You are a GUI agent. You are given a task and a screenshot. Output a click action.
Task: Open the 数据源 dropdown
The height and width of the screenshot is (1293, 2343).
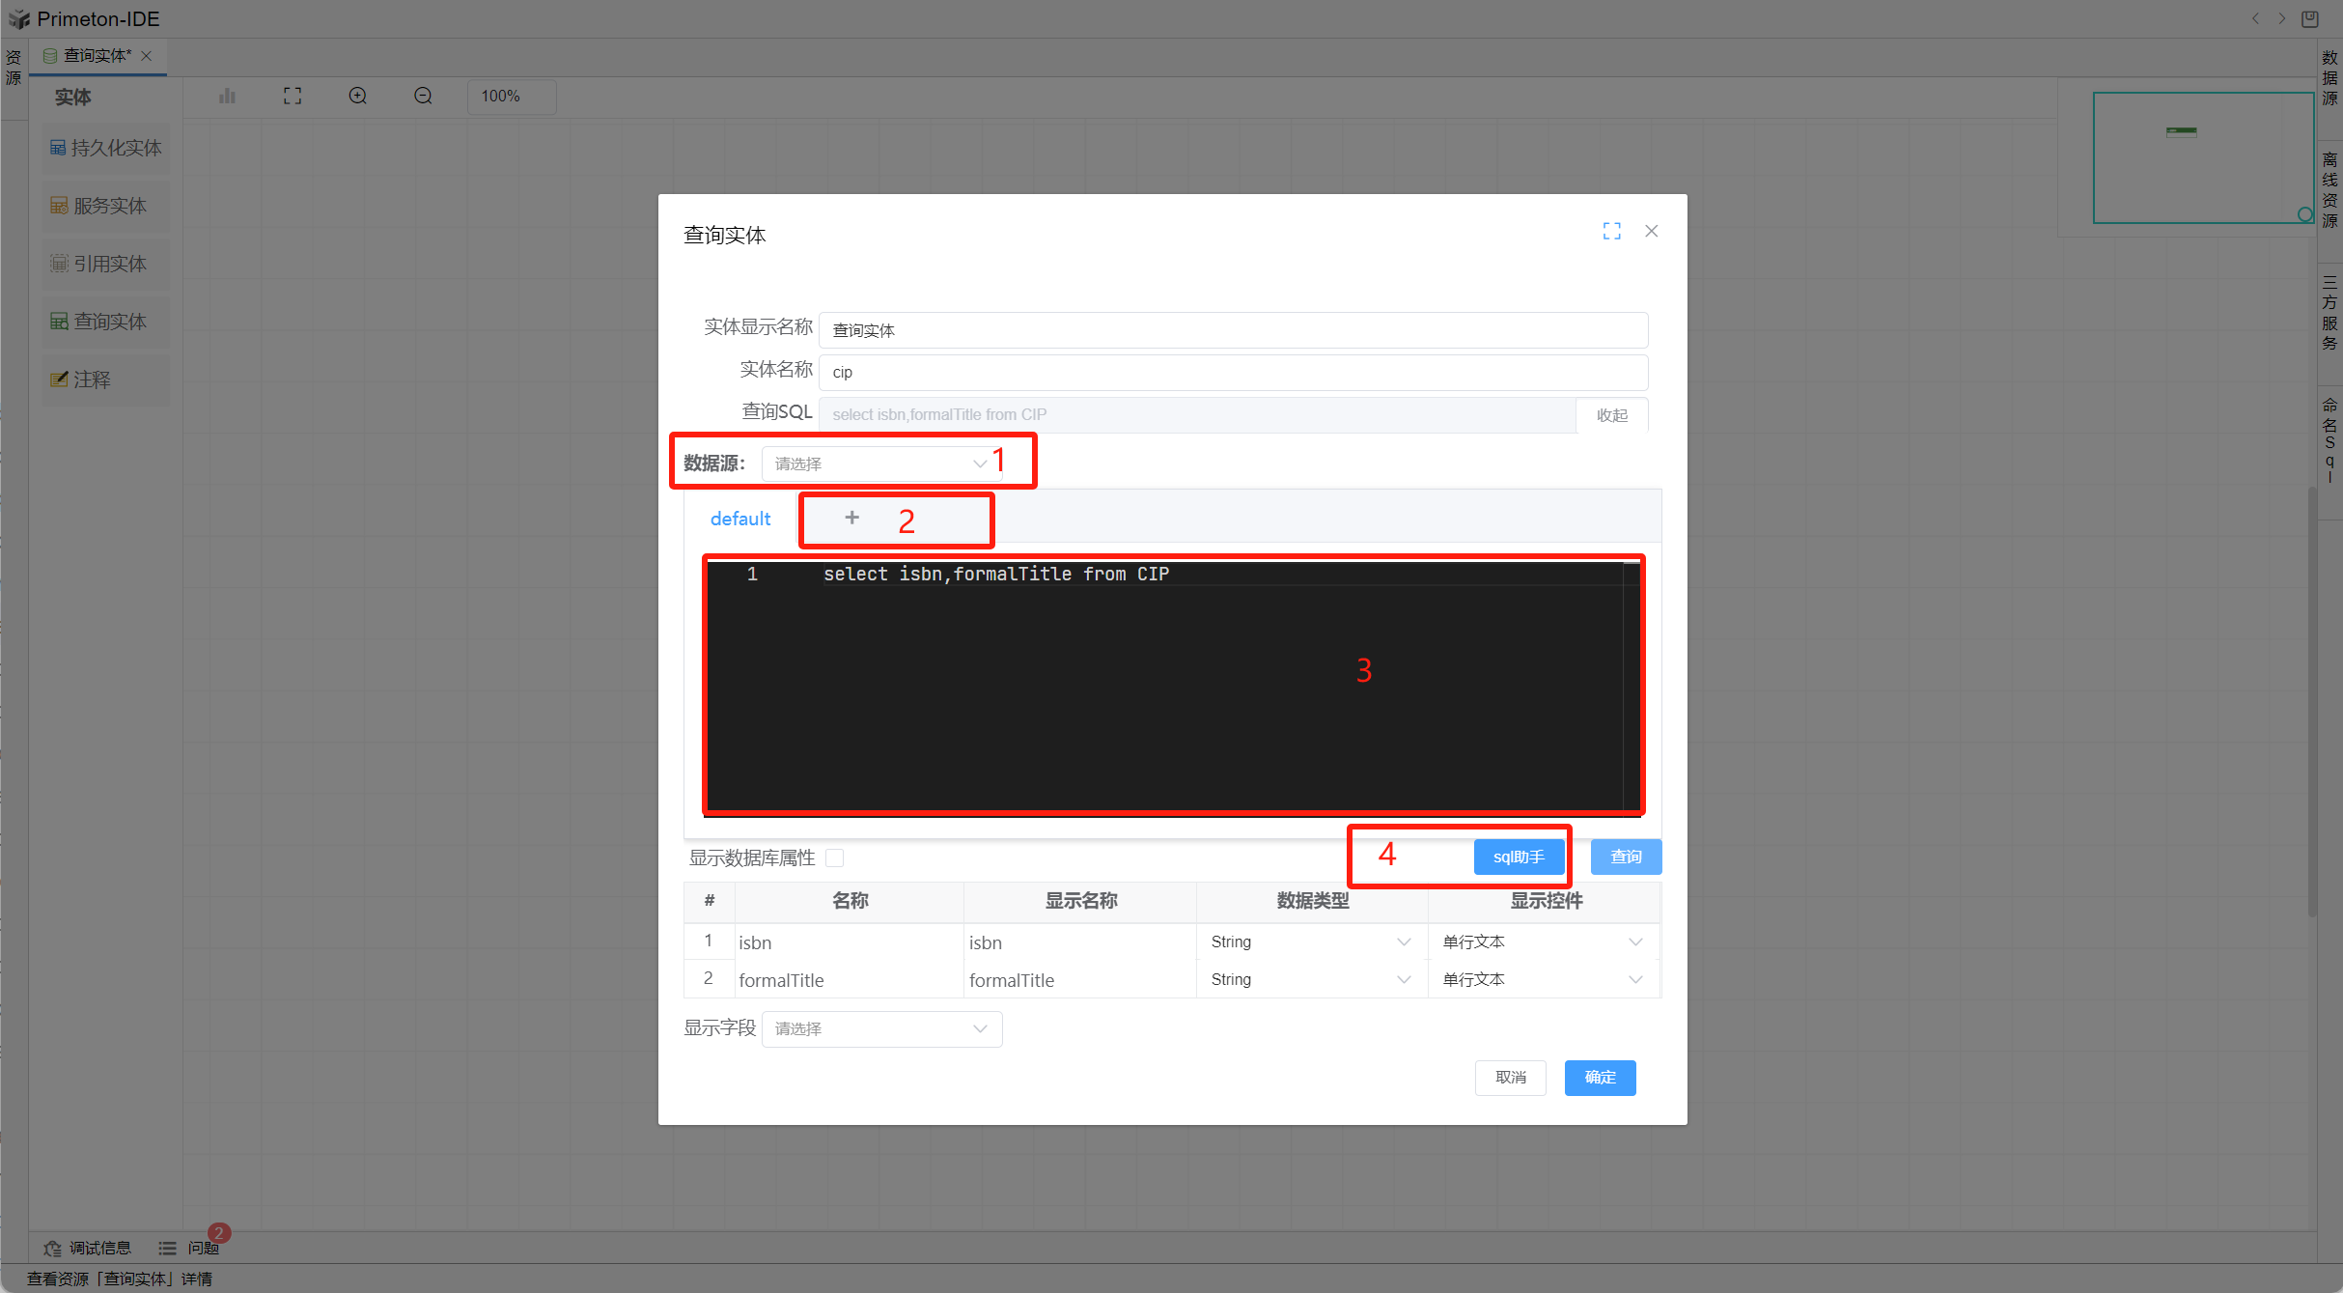pos(880,464)
